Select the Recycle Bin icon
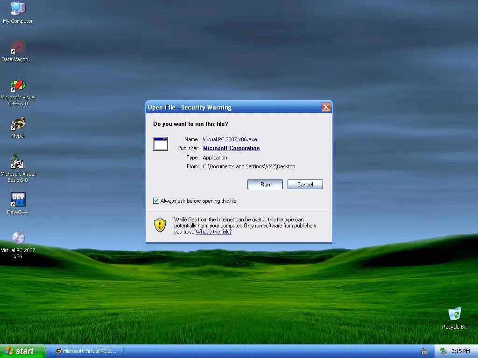 (455, 318)
